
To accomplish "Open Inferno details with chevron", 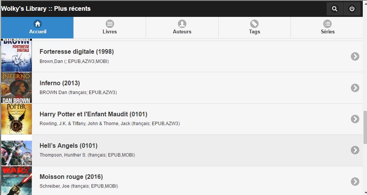I will click(355, 88).
